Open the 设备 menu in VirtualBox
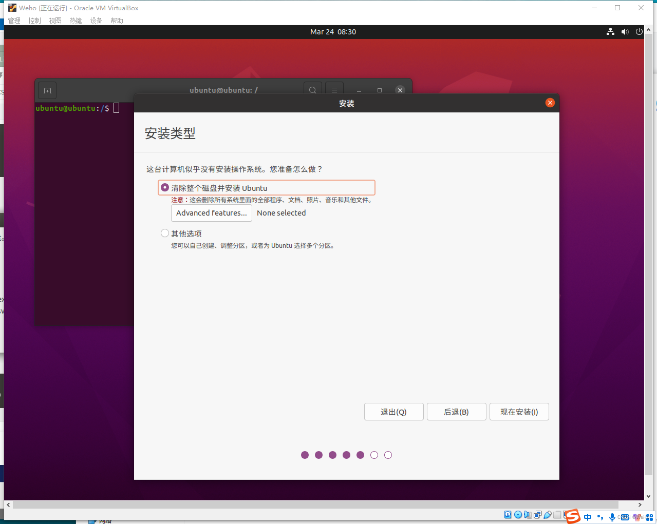Viewport: 657px width, 524px height. tap(97, 21)
